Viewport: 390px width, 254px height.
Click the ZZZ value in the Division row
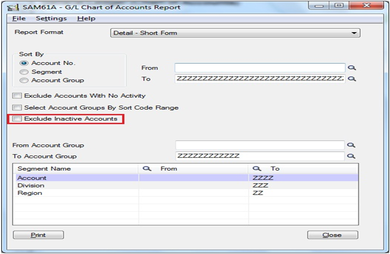coord(260,186)
